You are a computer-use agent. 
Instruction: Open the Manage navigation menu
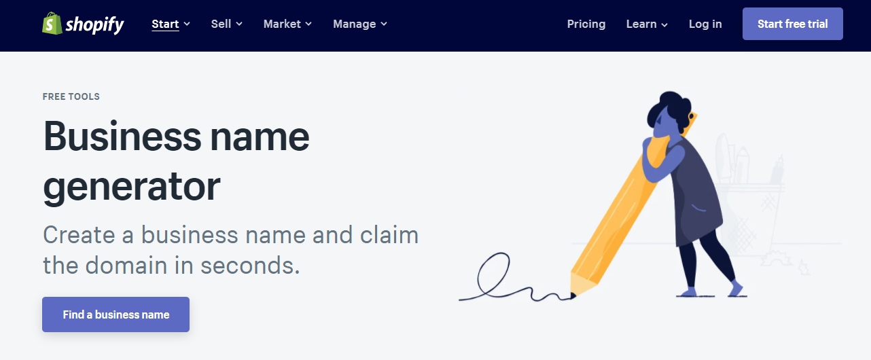pos(354,24)
